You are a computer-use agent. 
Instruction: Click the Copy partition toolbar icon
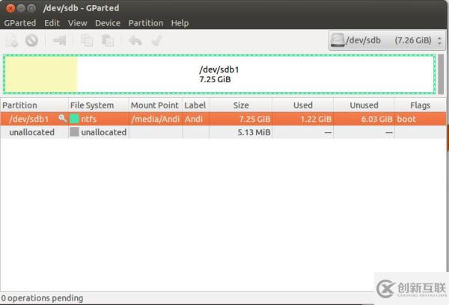pyautogui.click(x=88, y=40)
